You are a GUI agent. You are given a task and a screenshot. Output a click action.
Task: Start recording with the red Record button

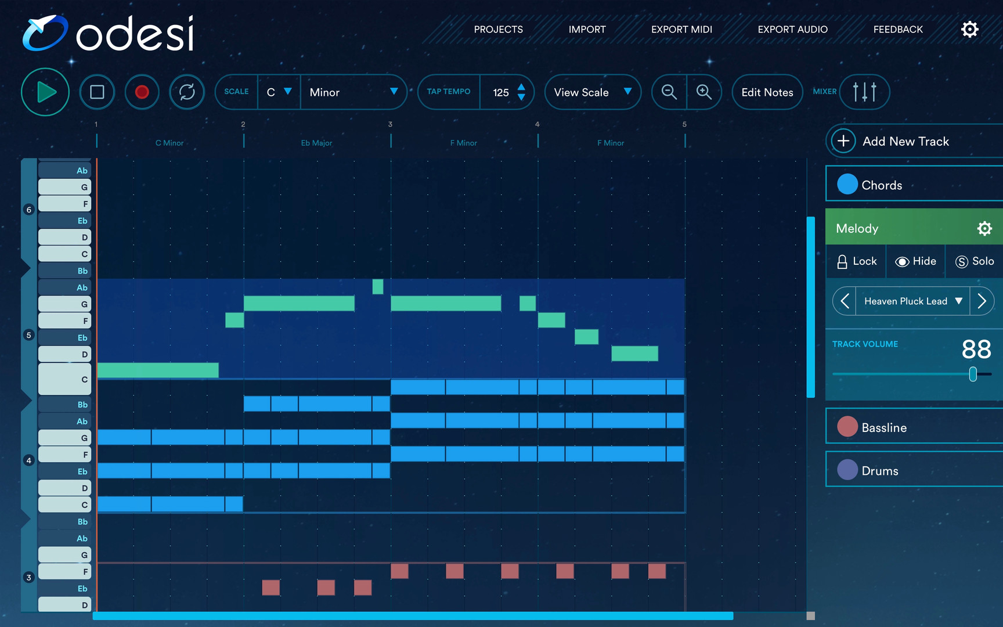tap(142, 92)
